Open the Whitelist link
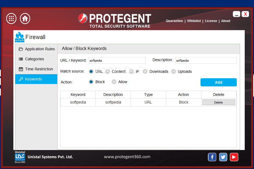Screen dimensions: 254x169 click(194, 21)
